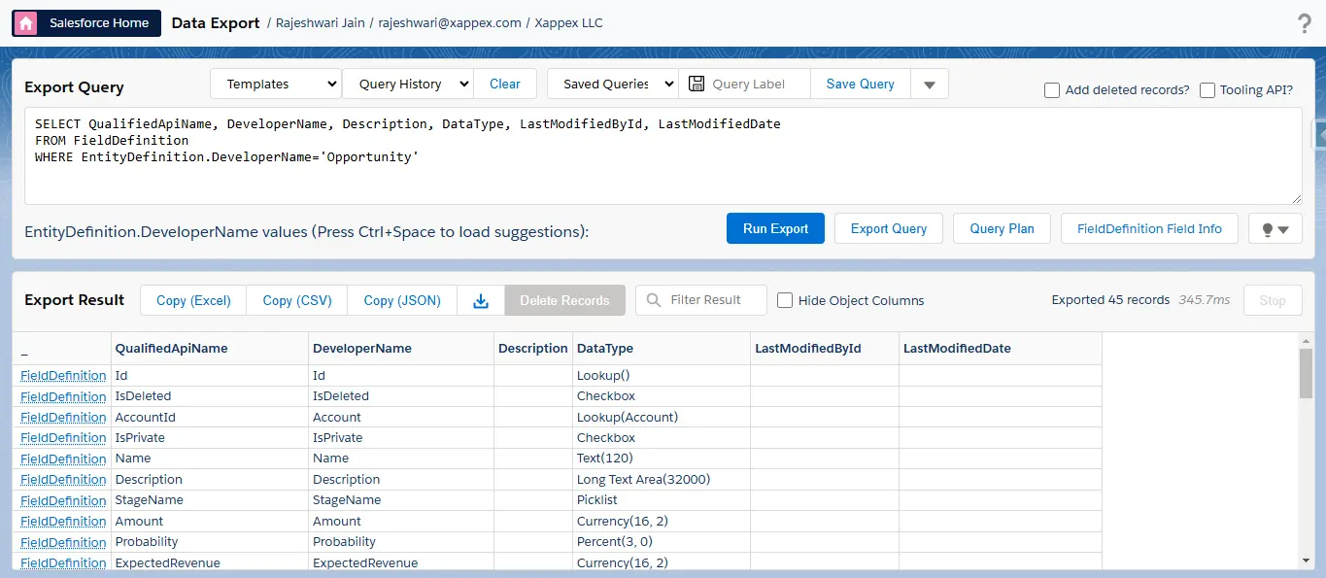Check Hide Object Columns option
Viewport: 1326px width, 578px height.
click(785, 300)
